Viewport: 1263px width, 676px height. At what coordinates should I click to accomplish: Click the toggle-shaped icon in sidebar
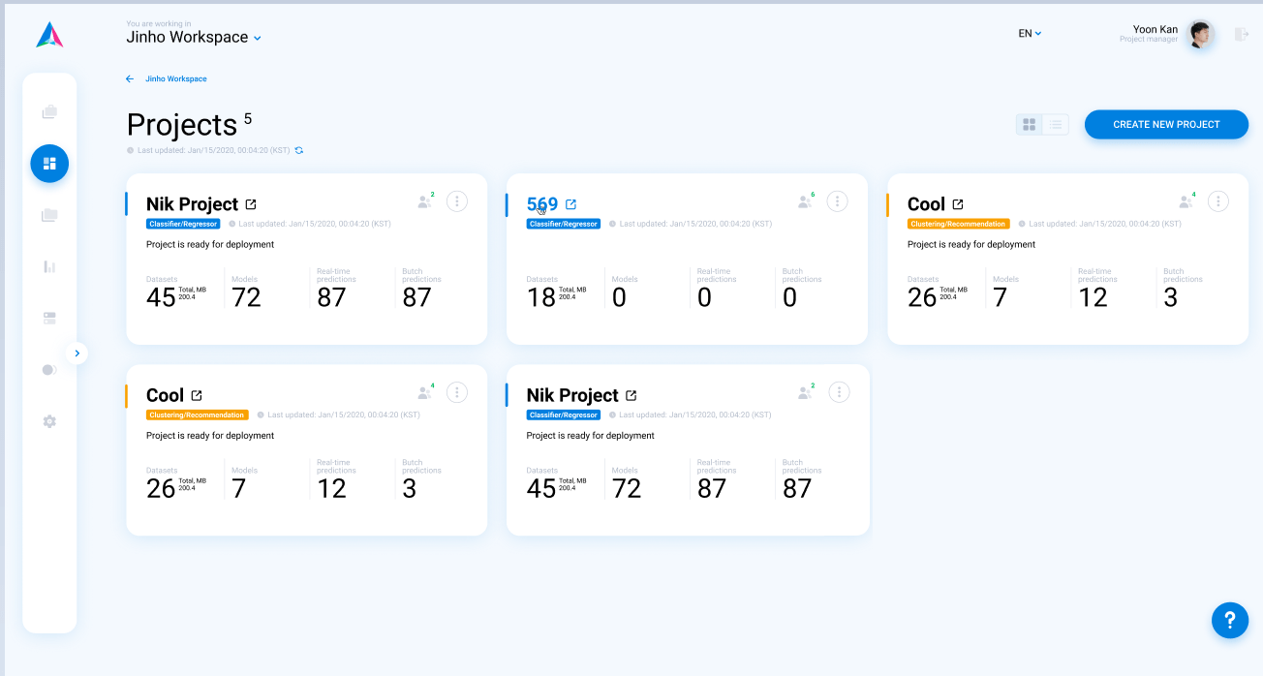tap(49, 370)
